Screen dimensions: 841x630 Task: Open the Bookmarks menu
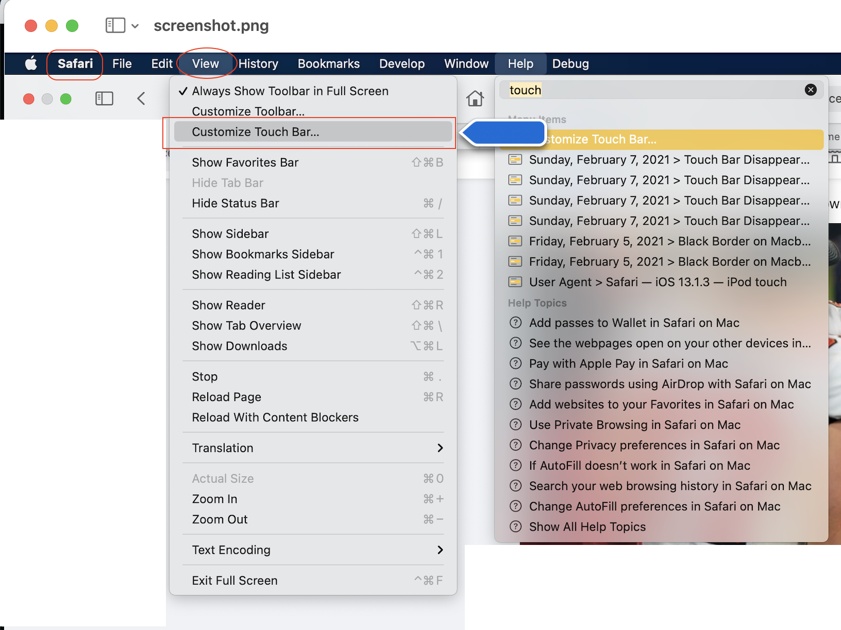329,63
